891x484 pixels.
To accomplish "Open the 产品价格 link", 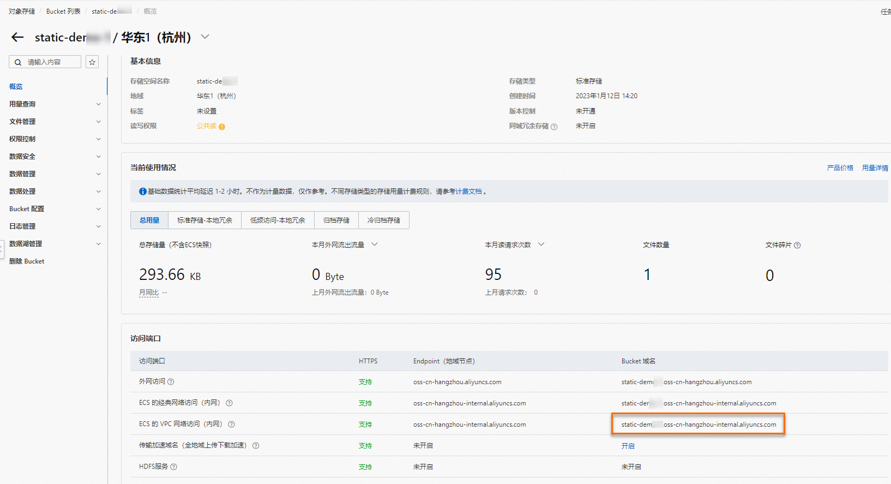I will (840, 168).
